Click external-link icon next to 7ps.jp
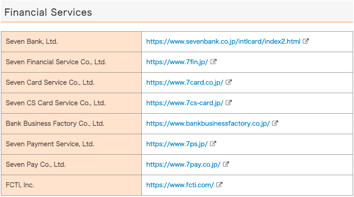354x197 pixels. click(x=213, y=144)
